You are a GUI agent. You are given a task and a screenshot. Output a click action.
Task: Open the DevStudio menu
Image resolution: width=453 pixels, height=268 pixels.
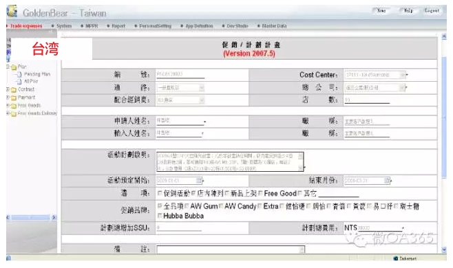coord(238,26)
